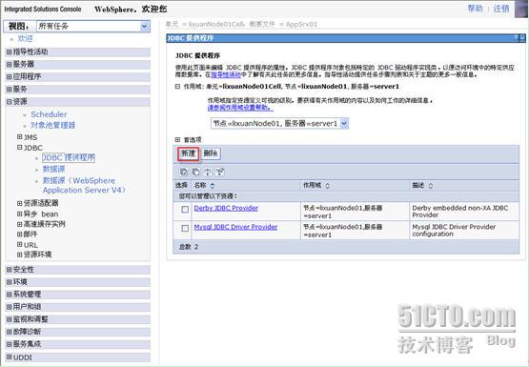Sort table by the 描述 column arrows
This screenshot has width=529, height=367.
coord(430,186)
